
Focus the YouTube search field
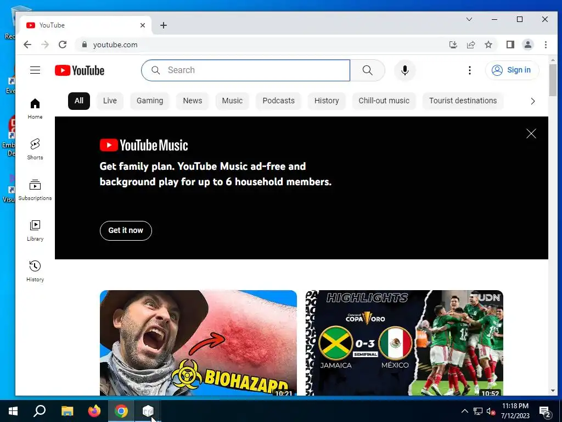coord(246,70)
